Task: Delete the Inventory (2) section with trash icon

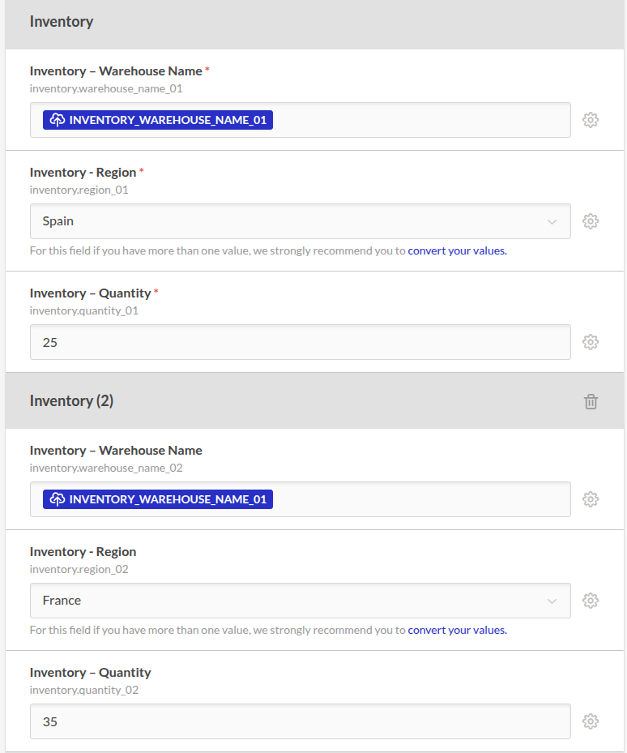Action: coord(591,401)
